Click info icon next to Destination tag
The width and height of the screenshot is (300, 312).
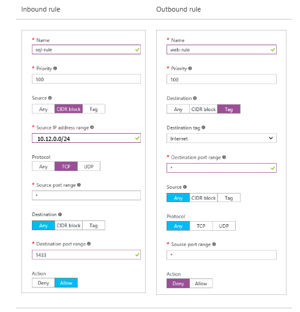pyautogui.click(x=203, y=128)
